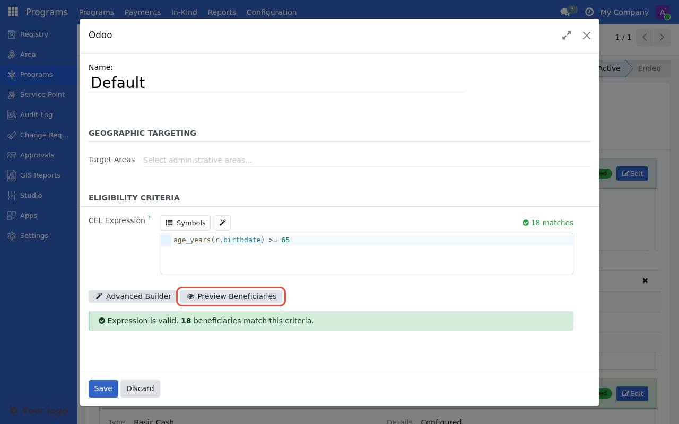Save the Default program changes
Image resolution: width=679 pixels, height=424 pixels.
click(103, 388)
